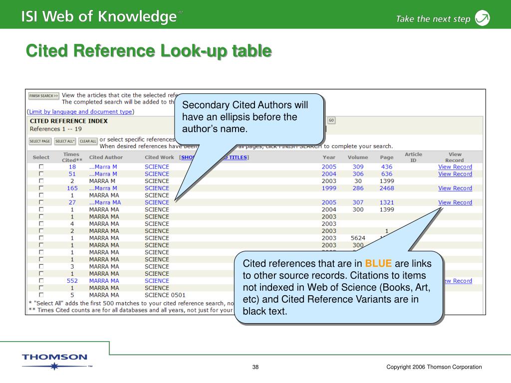Click page value 1321

387,202
